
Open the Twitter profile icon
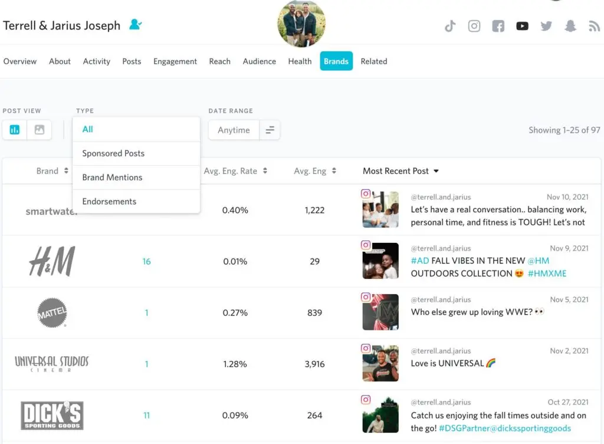tap(546, 26)
